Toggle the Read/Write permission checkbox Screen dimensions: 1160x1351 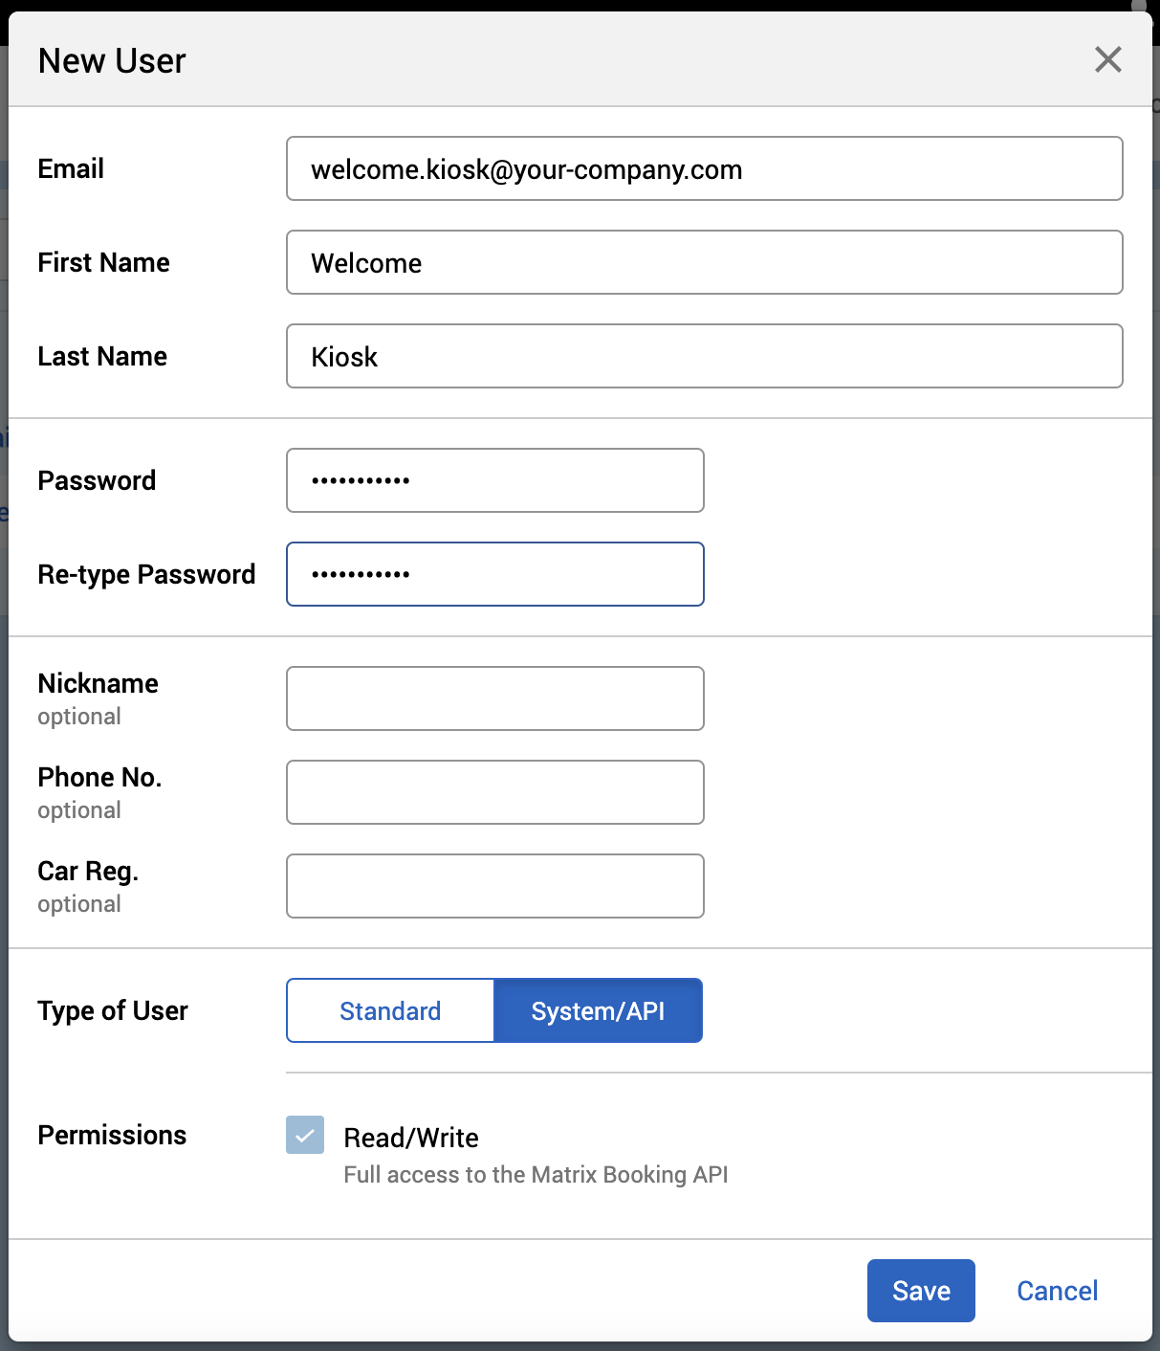pos(305,1136)
